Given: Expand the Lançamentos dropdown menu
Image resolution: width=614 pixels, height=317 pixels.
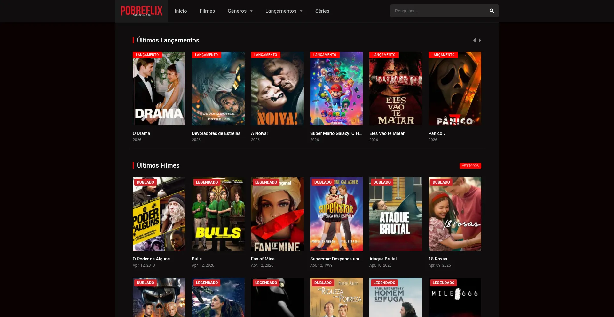Looking at the screenshot, I should 284,11.
